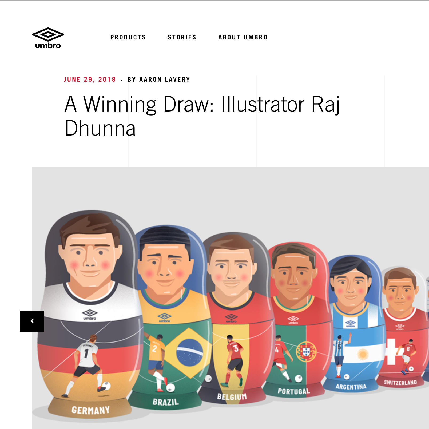The width and height of the screenshot is (429, 429).
Task: Click the article title about Raj Dhunna
Action: (x=202, y=116)
